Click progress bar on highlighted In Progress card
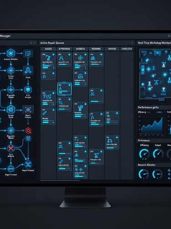This screenshot has width=171, height=229. (x=64, y=91)
